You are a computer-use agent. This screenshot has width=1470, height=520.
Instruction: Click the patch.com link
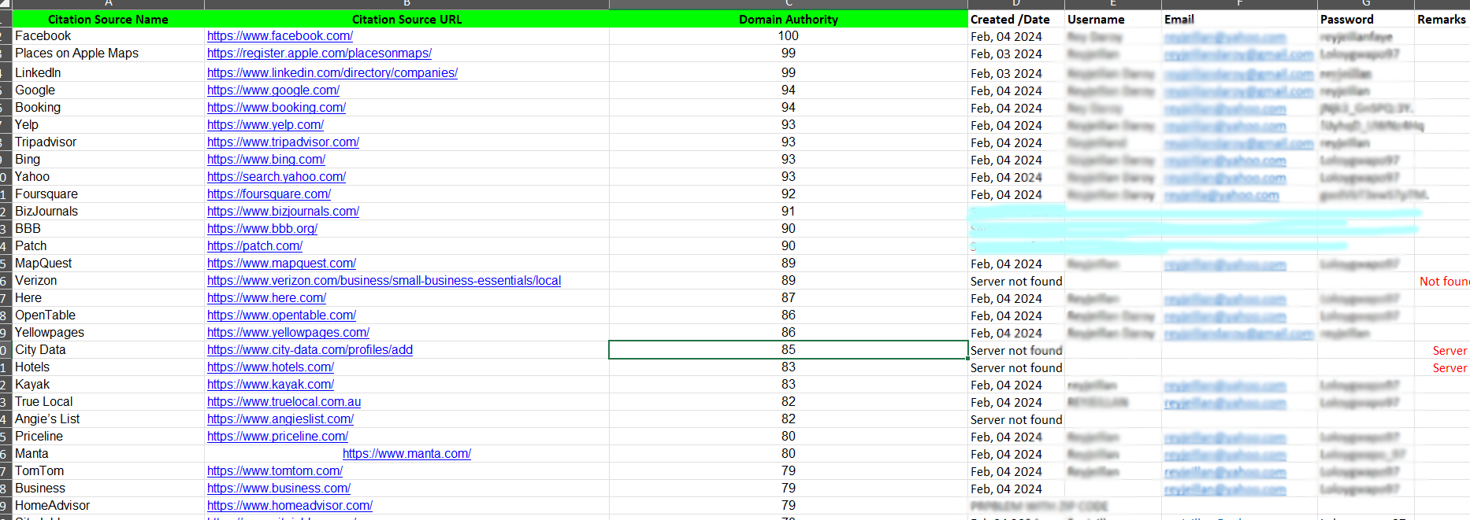pos(254,246)
